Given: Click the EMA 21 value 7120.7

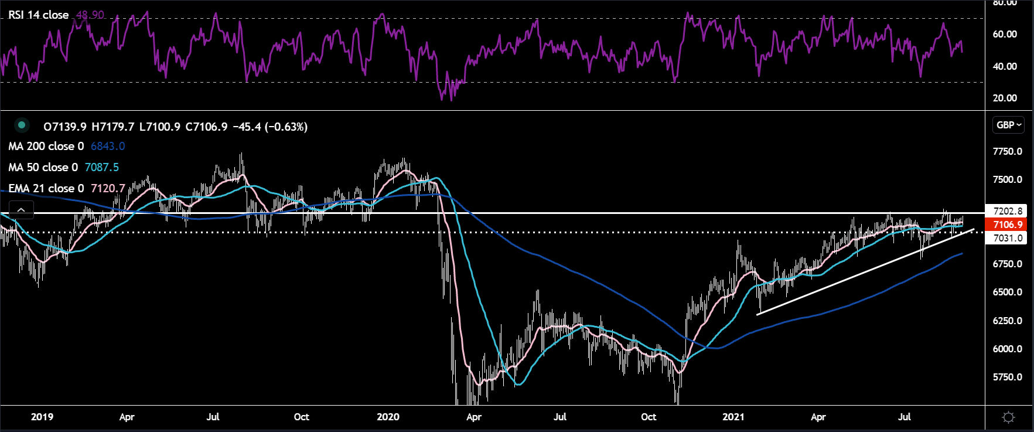Looking at the screenshot, I should tap(108, 188).
